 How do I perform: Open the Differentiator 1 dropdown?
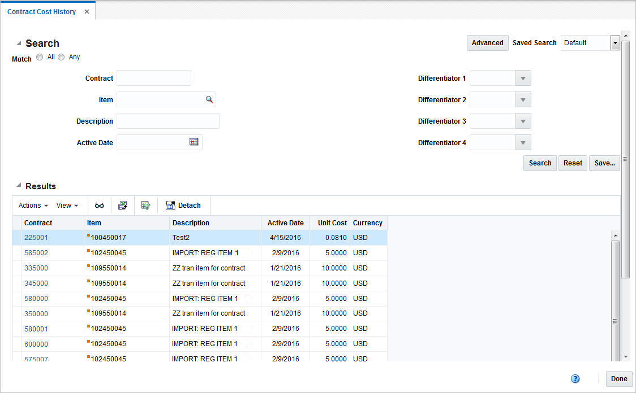pos(523,78)
